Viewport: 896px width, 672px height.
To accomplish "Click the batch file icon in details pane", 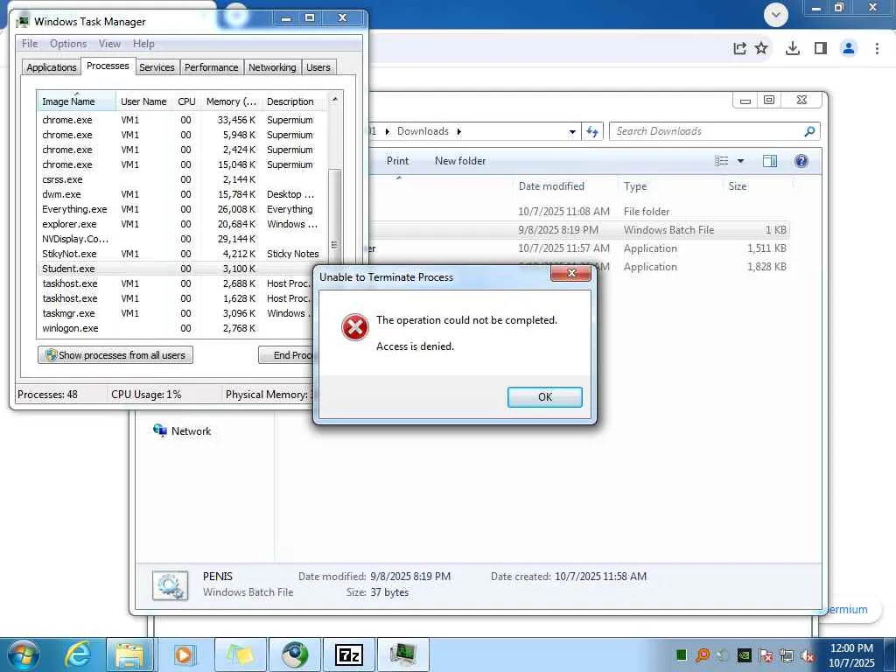I will [x=170, y=585].
